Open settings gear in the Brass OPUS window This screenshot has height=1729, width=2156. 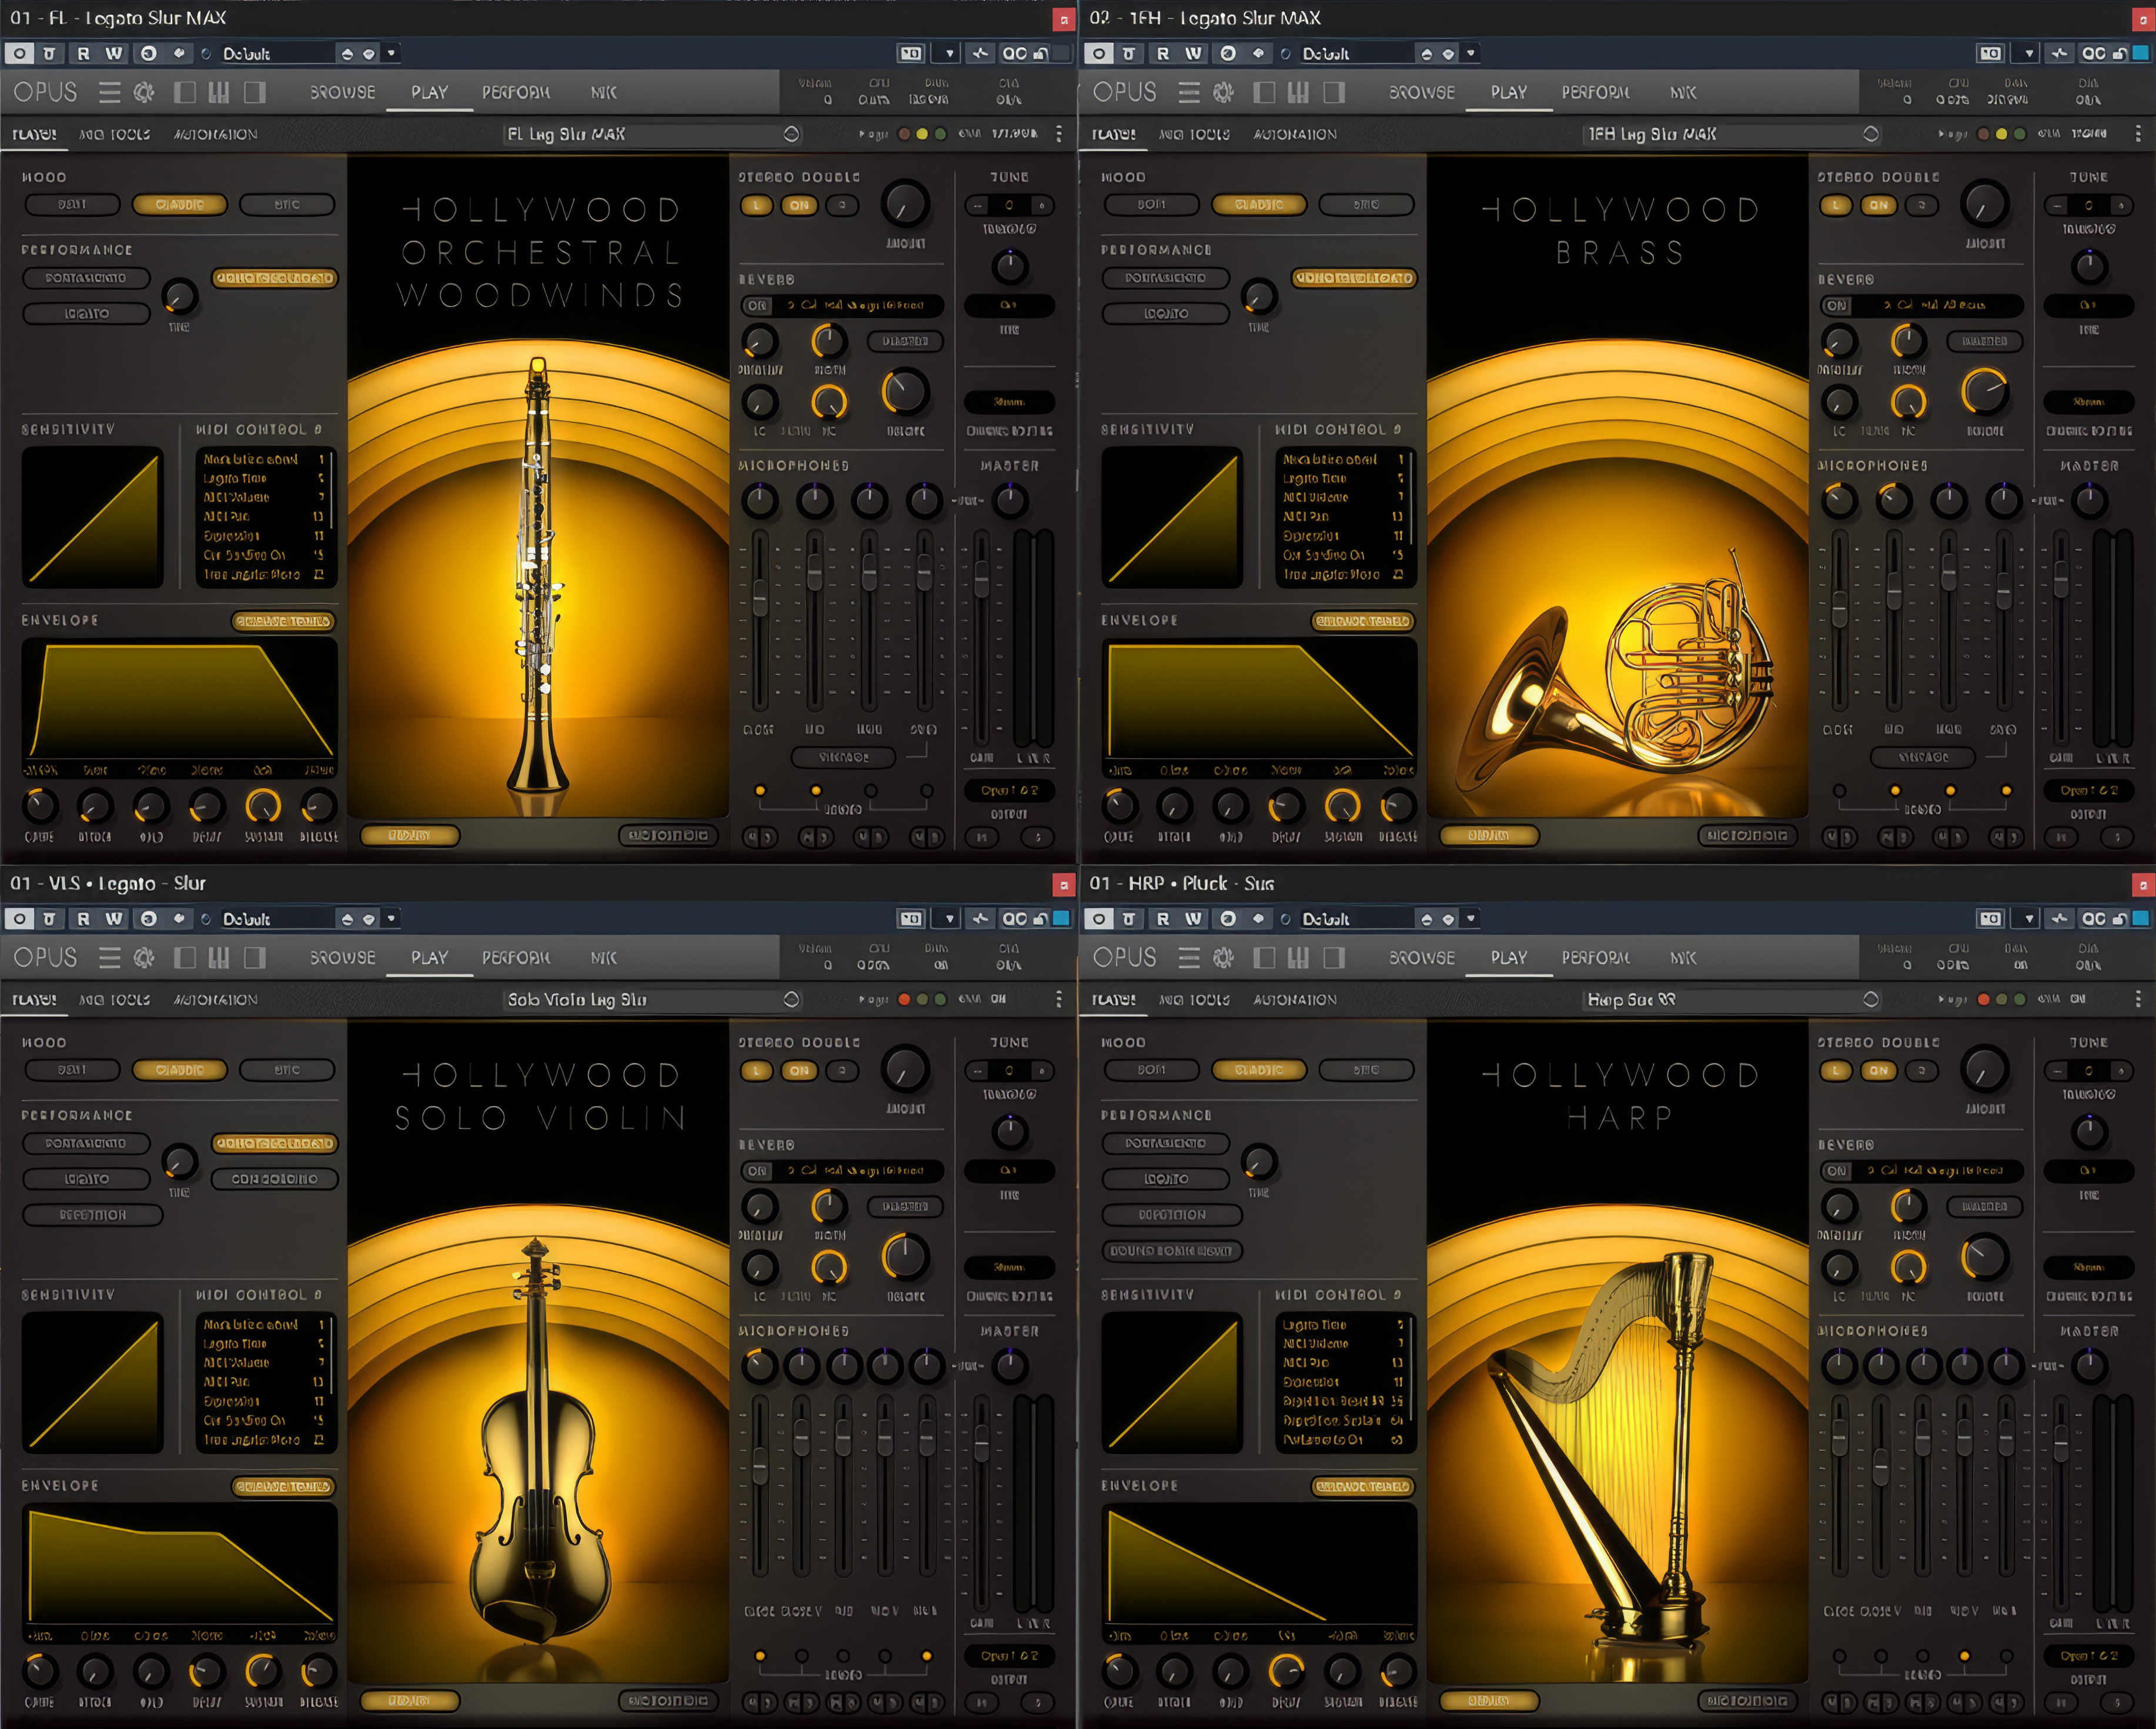click(x=1223, y=93)
